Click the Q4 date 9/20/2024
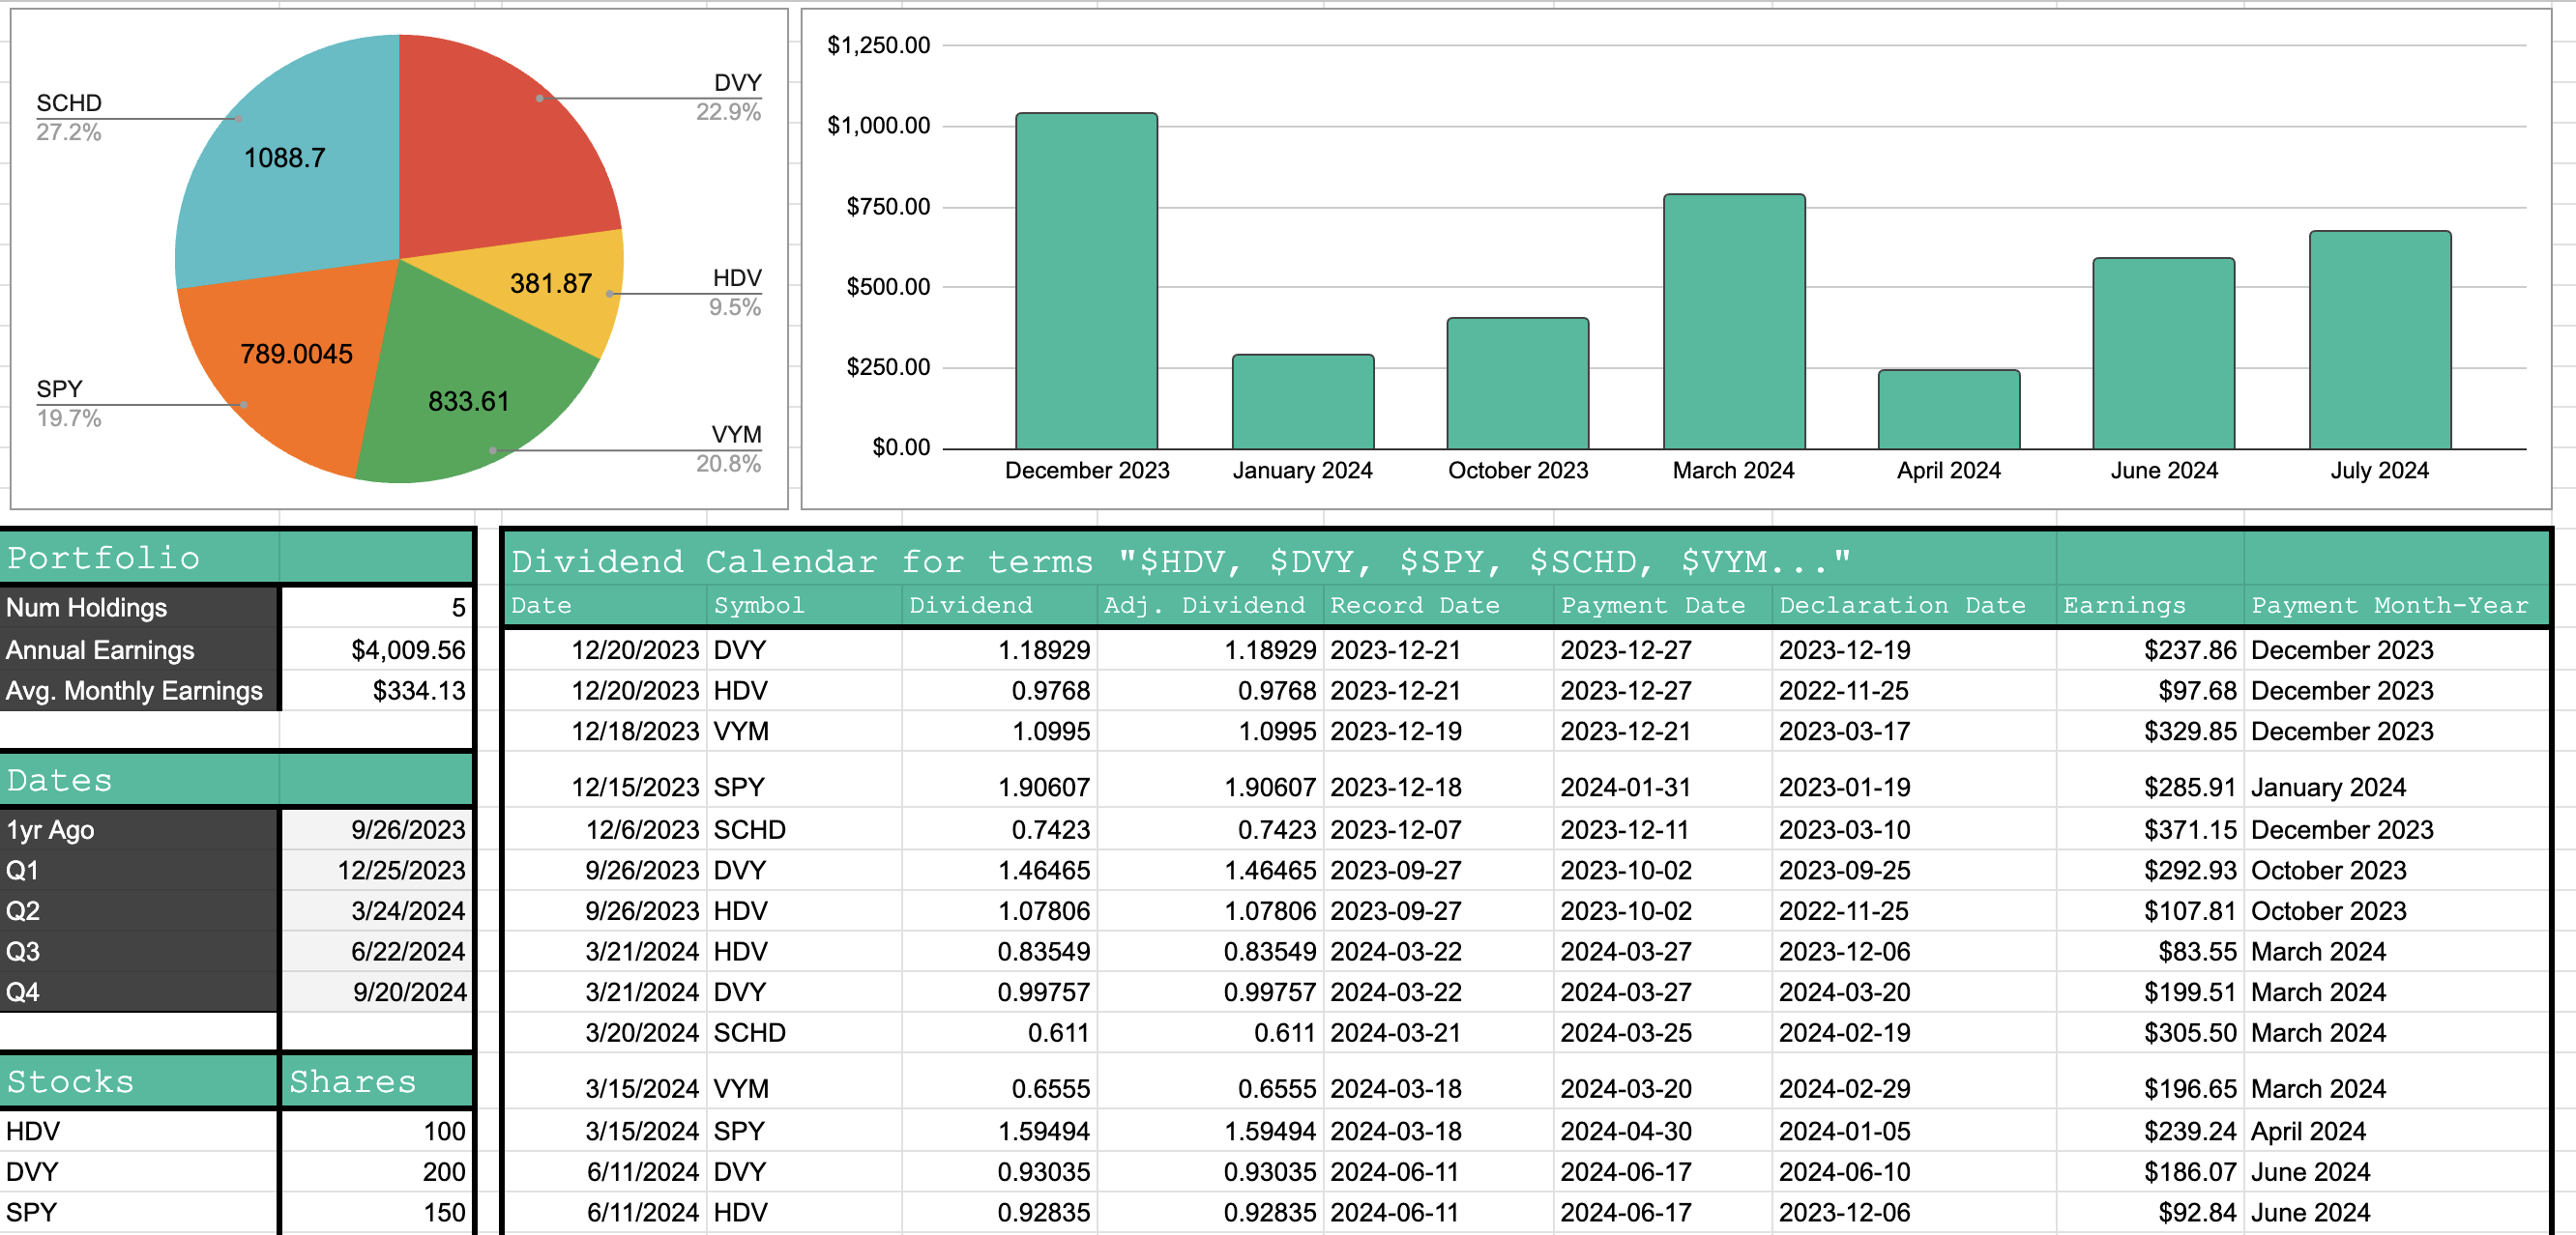This screenshot has height=1235, width=2576. [376, 992]
